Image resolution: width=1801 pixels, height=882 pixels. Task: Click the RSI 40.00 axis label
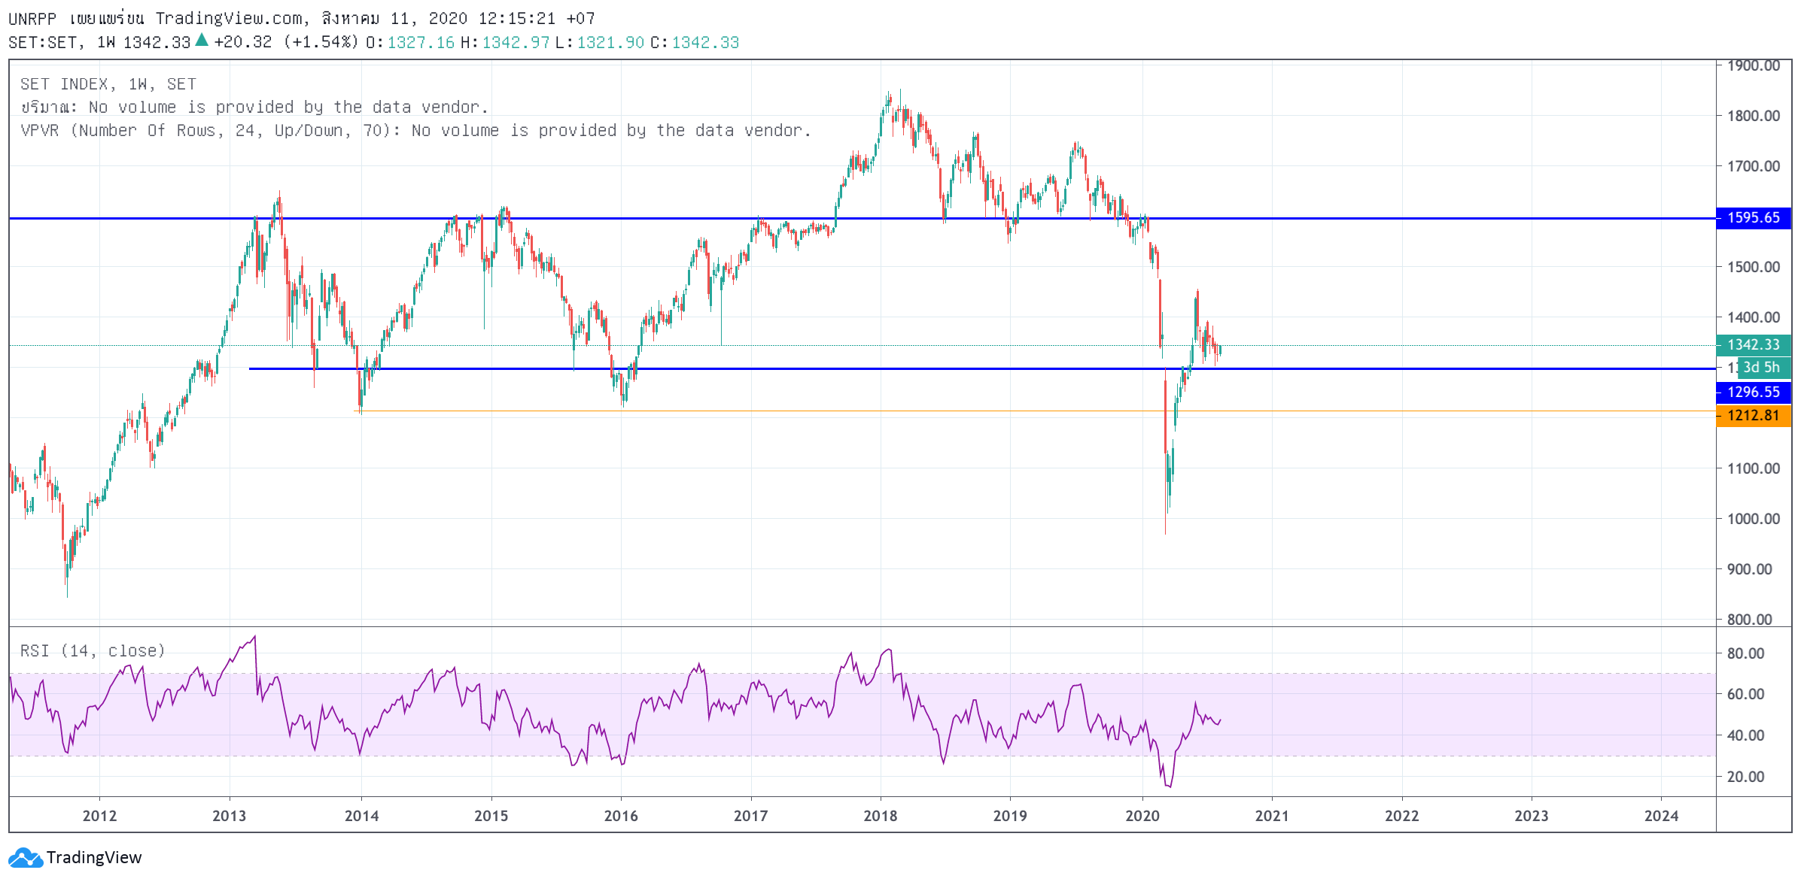pyautogui.click(x=1746, y=735)
